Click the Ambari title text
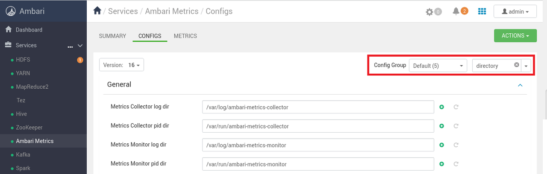Screen dimensions: 547x174 (x=32, y=12)
